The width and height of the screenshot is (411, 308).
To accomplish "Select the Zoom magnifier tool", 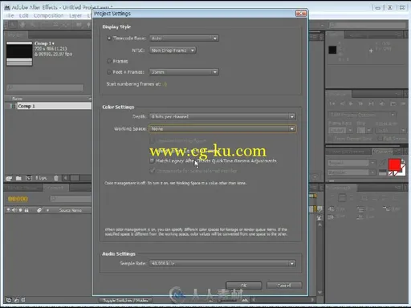I will pyautogui.click(x=33, y=25).
